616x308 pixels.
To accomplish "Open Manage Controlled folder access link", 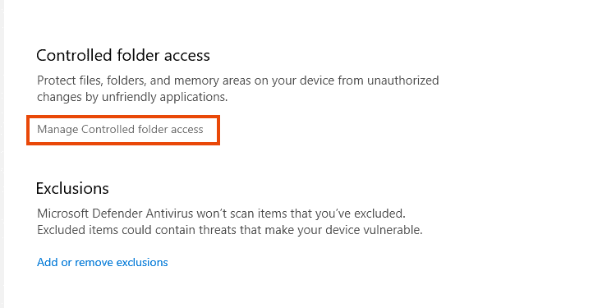I will coord(120,129).
